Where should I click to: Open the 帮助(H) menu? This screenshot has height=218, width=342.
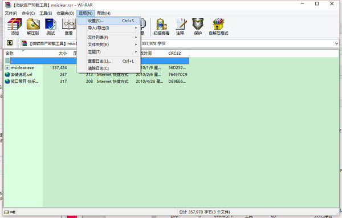pos(104,13)
